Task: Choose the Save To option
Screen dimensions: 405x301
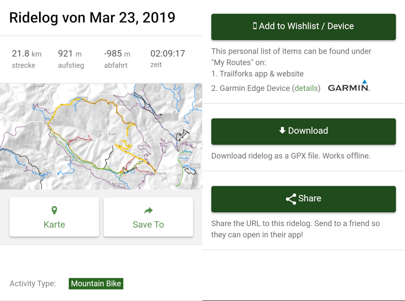Action: 148,217
